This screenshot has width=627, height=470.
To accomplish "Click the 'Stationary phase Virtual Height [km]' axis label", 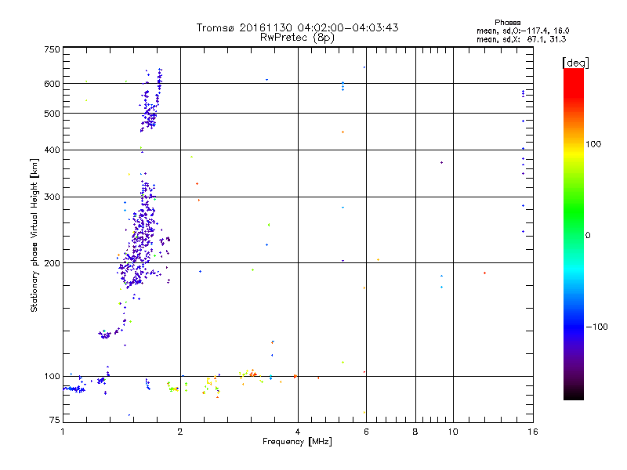I will (34, 235).
